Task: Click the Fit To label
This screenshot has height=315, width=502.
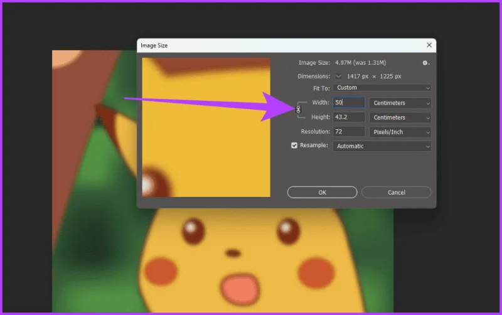Action: tap(321, 88)
